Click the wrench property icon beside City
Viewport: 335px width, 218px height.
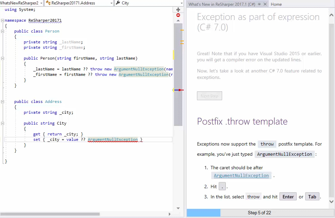[117, 3]
